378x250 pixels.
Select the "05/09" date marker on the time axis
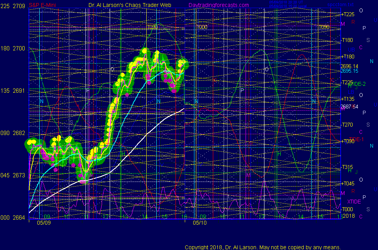point(44,223)
